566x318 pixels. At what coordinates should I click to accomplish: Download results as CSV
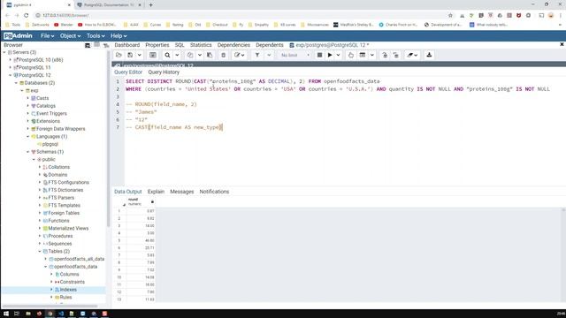click(429, 55)
